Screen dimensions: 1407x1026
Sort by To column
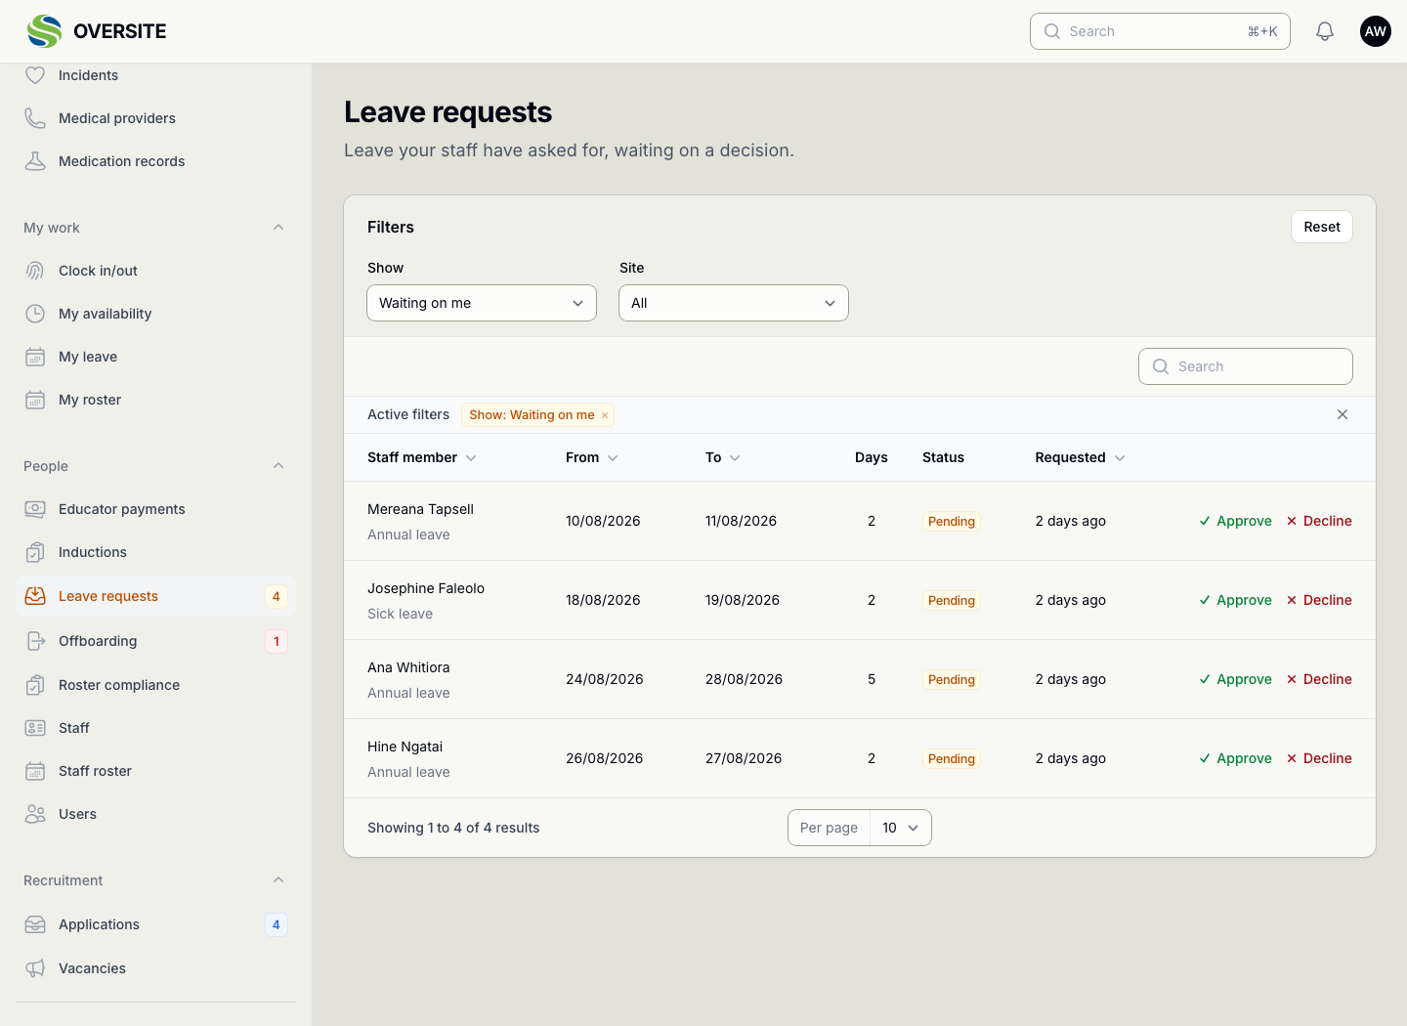click(723, 457)
